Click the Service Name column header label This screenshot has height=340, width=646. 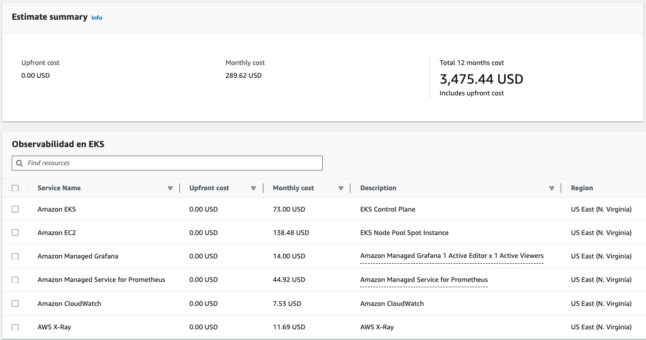pyautogui.click(x=59, y=188)
